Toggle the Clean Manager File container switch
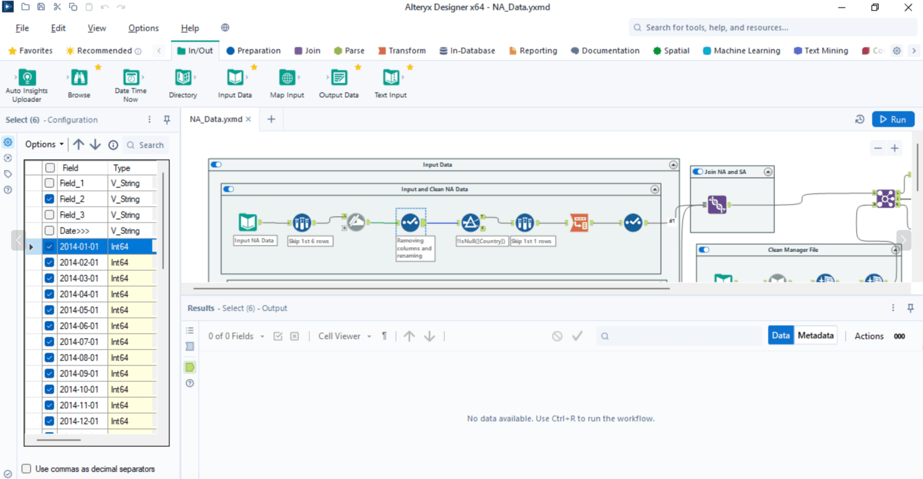This screenshot has height=479, width=923. (x=704, y=250)
